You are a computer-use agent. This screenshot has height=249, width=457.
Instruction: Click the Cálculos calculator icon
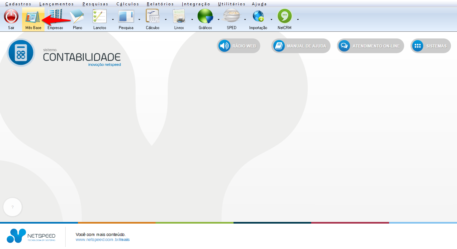point(153,17)
